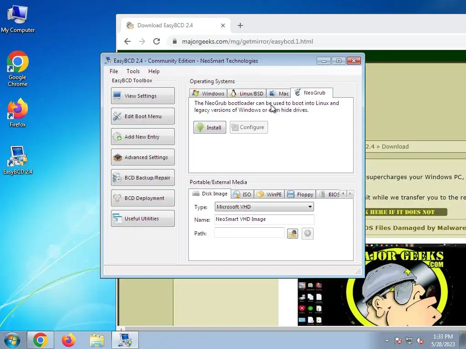Click Firefox in the taskbar
466x349 pixels.
pyautogui.click(x=68, y=340)
